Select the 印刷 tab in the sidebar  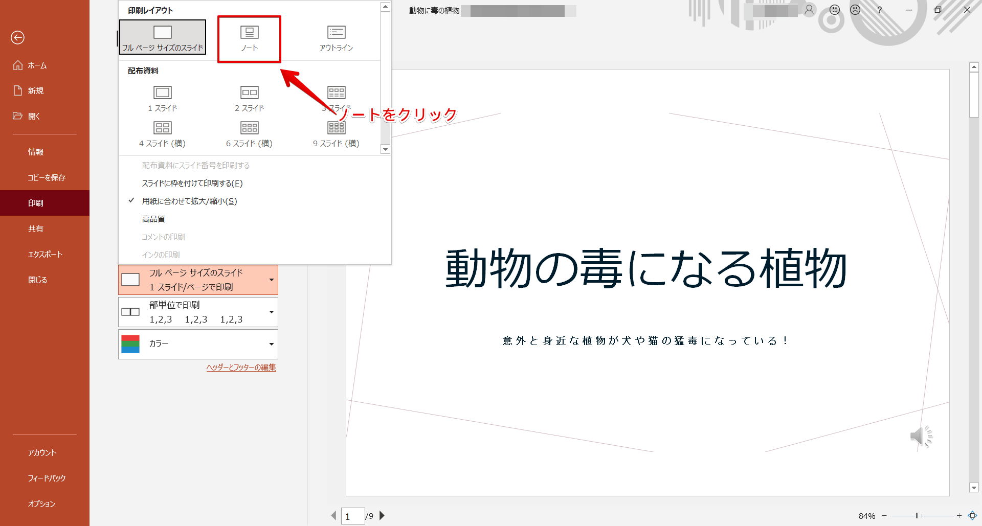44,203
